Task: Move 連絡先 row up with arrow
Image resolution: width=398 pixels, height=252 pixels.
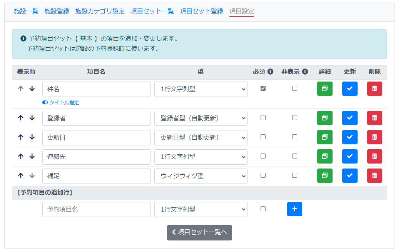Action: click(x=21, y=156)
